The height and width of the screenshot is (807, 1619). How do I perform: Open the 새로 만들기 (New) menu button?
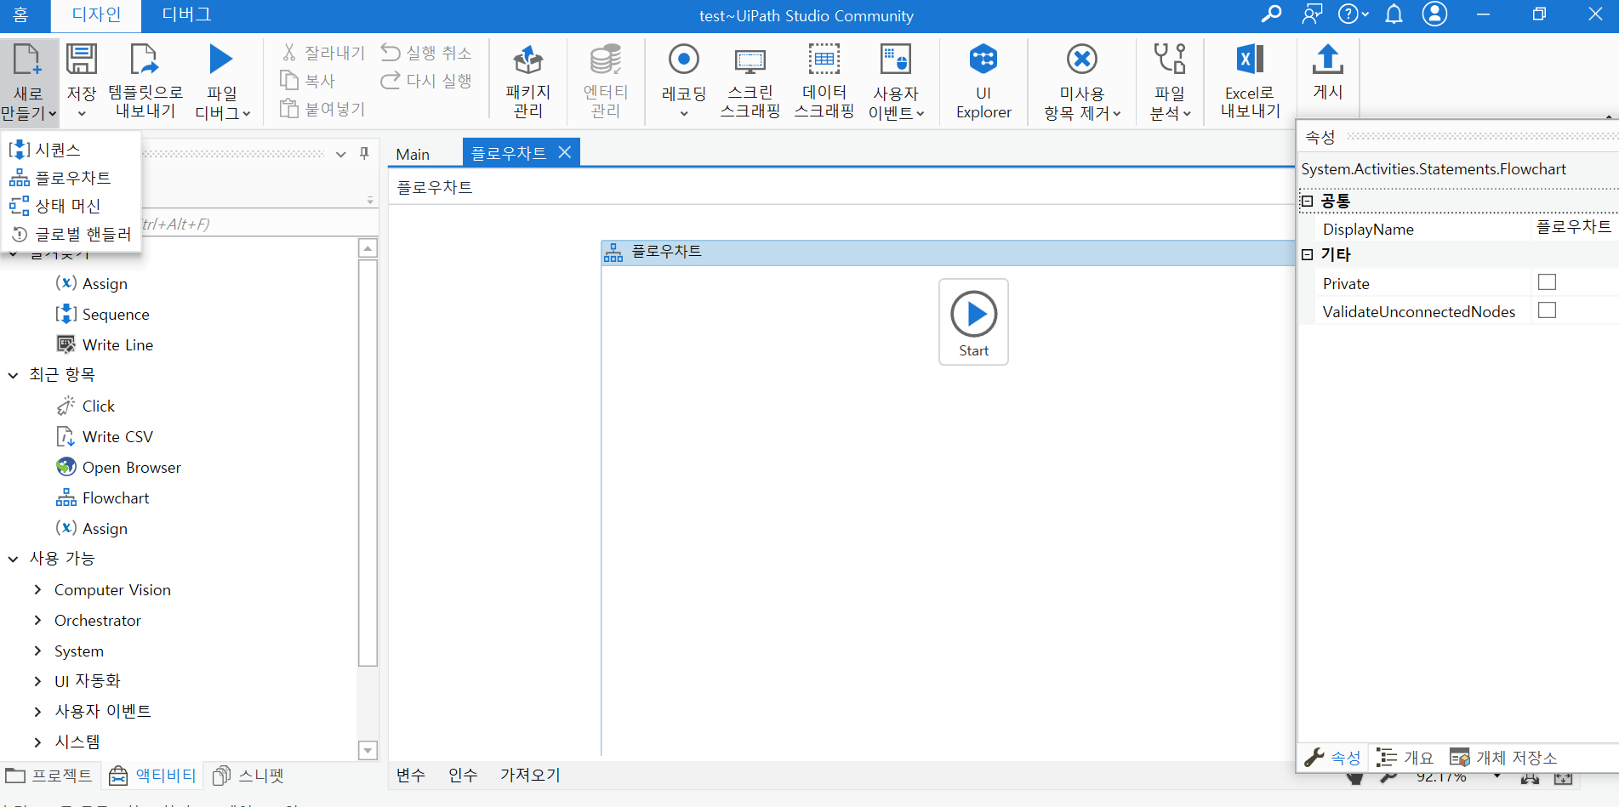coord(28,82)
